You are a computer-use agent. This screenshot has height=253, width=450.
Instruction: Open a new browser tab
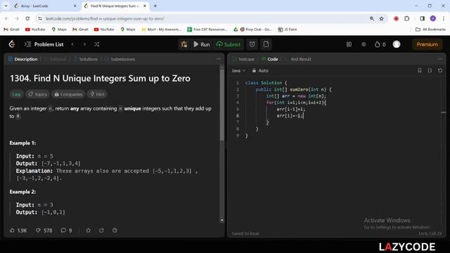(155, 6)
